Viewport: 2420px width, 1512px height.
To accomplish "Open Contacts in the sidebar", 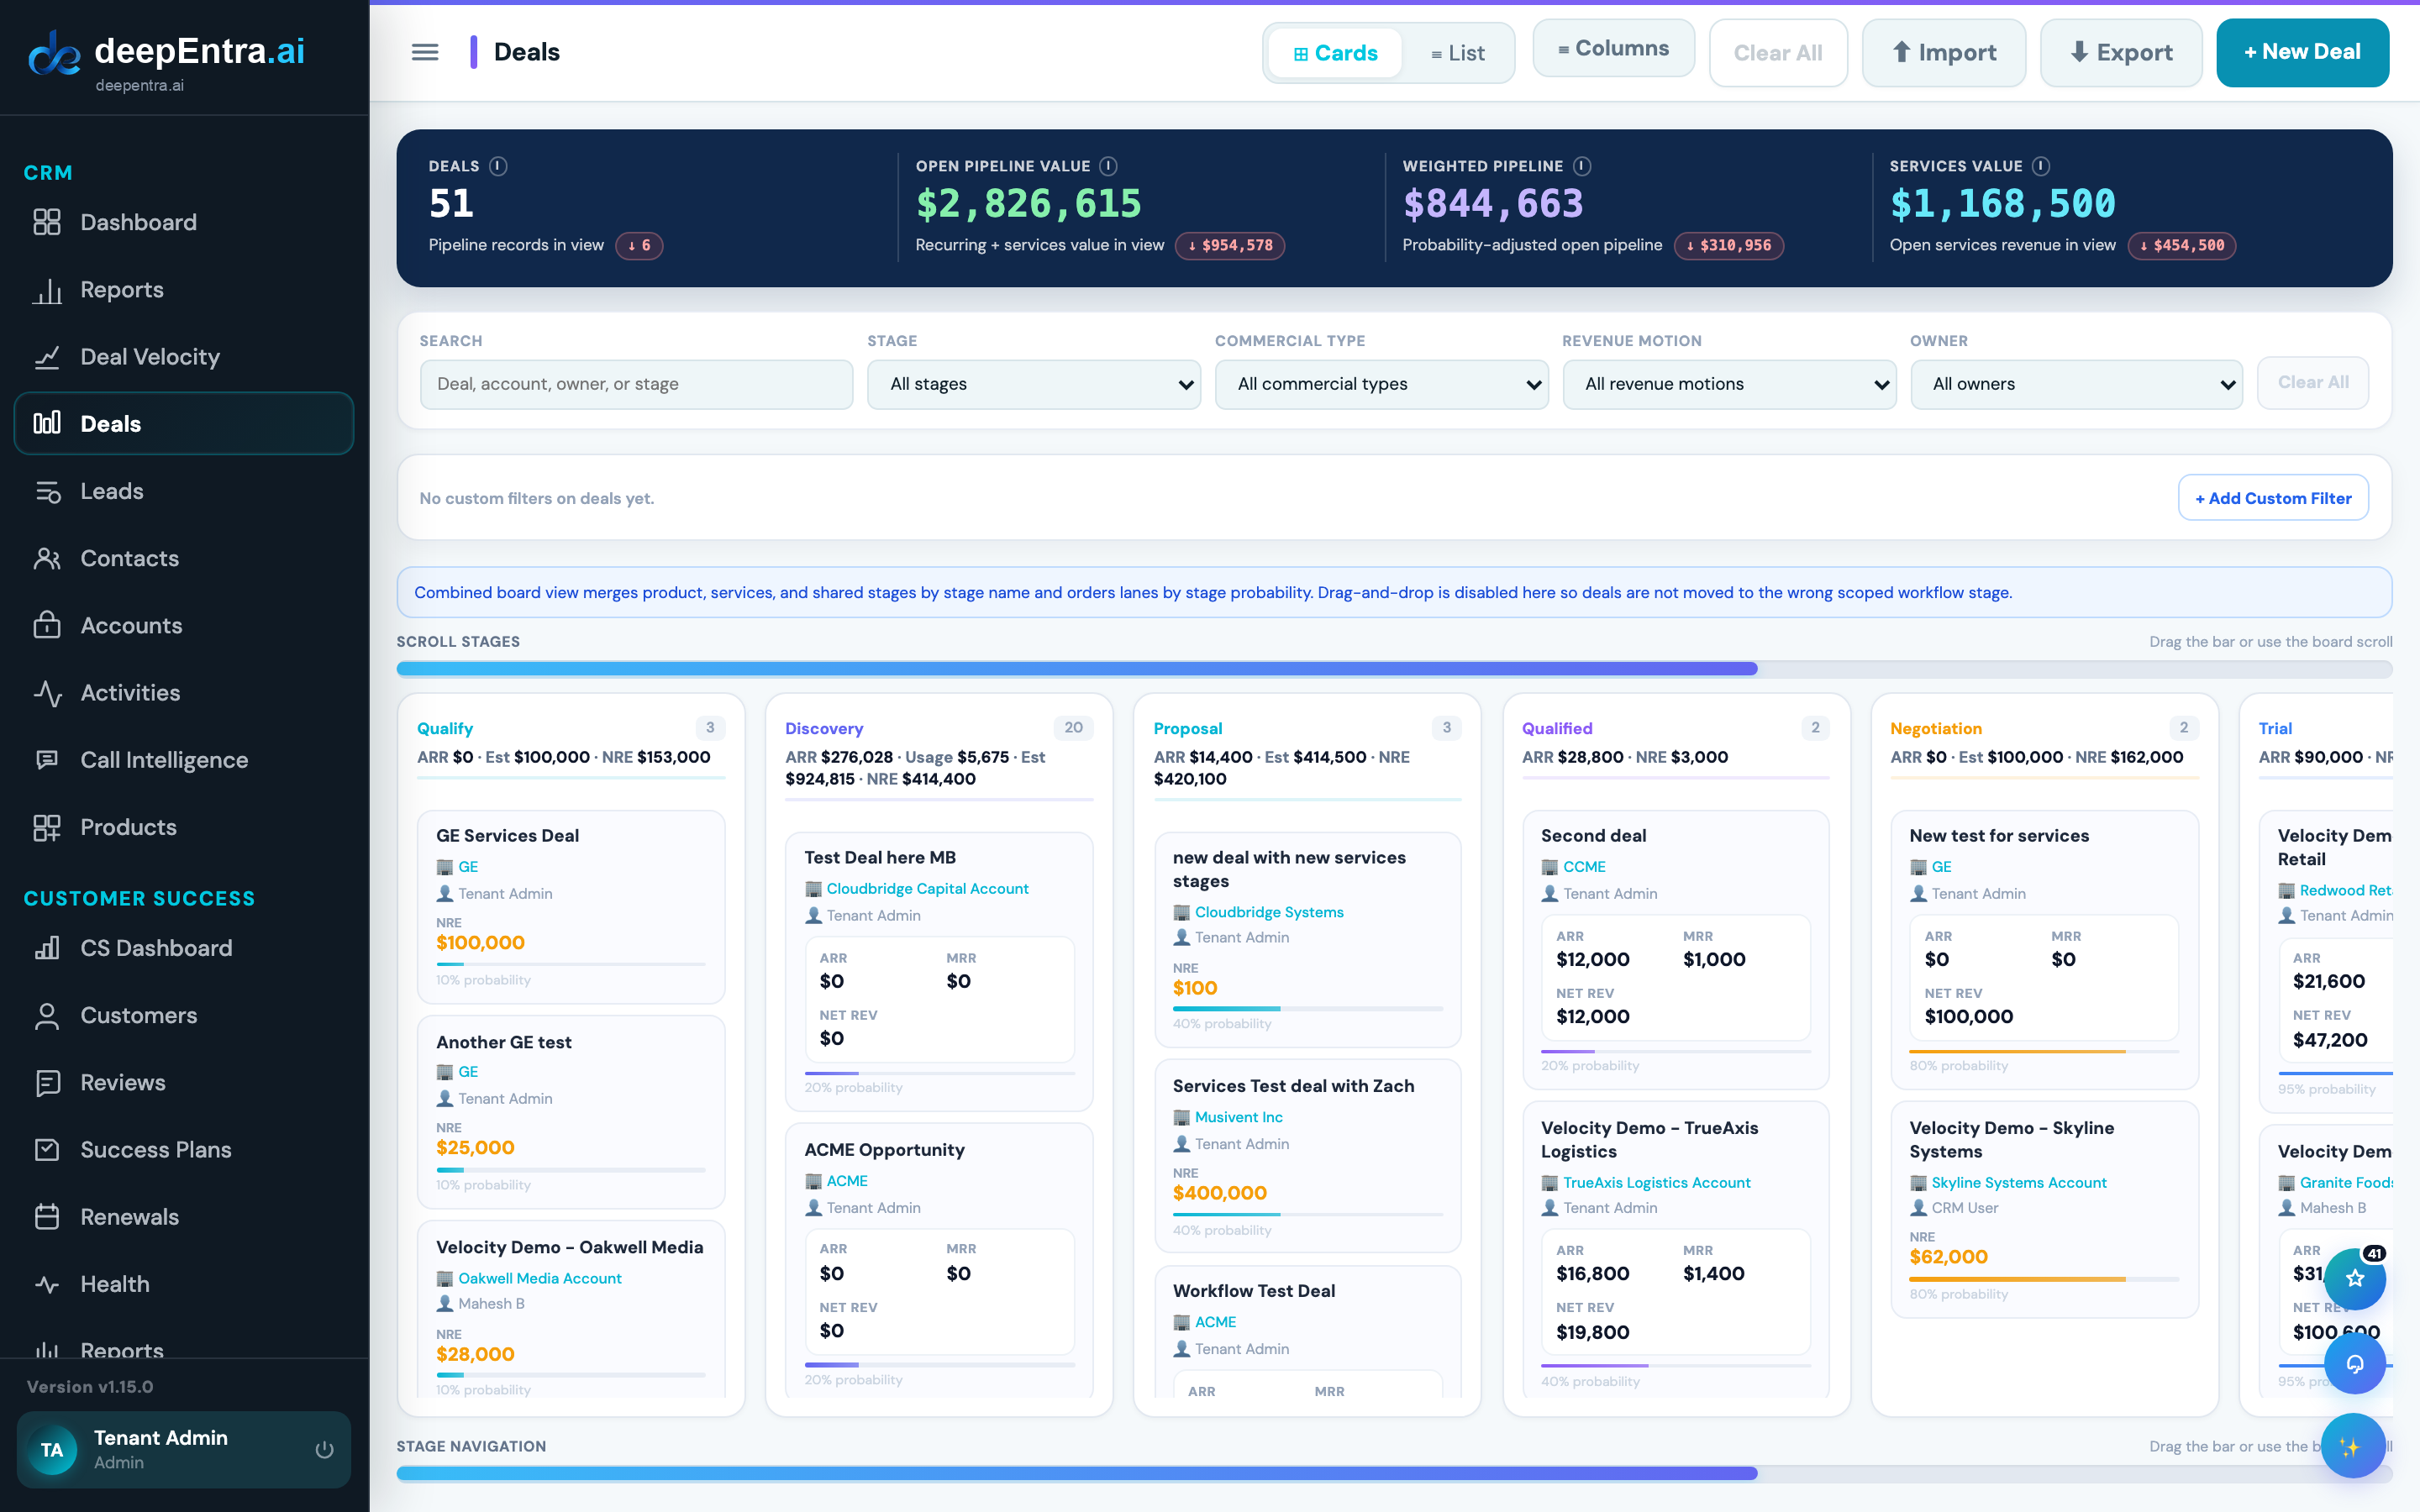I will [184, 558].
